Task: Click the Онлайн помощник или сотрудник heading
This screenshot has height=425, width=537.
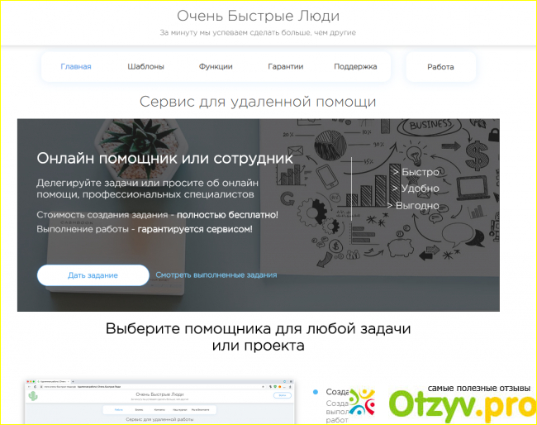Action: tap(165, 157)
